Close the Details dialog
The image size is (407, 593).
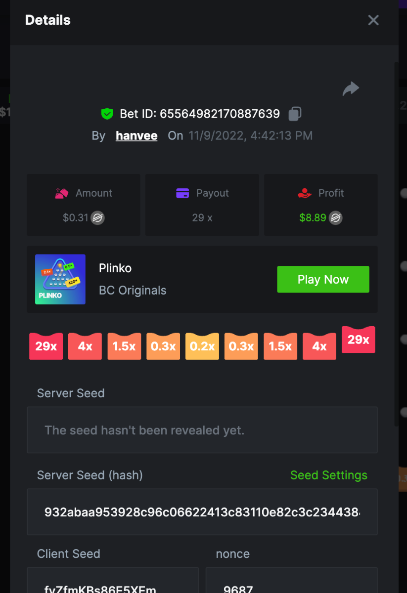(x=373, y=20)
